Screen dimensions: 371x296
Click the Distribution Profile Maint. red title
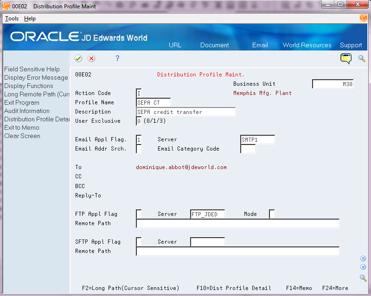(x=201, y=75)
